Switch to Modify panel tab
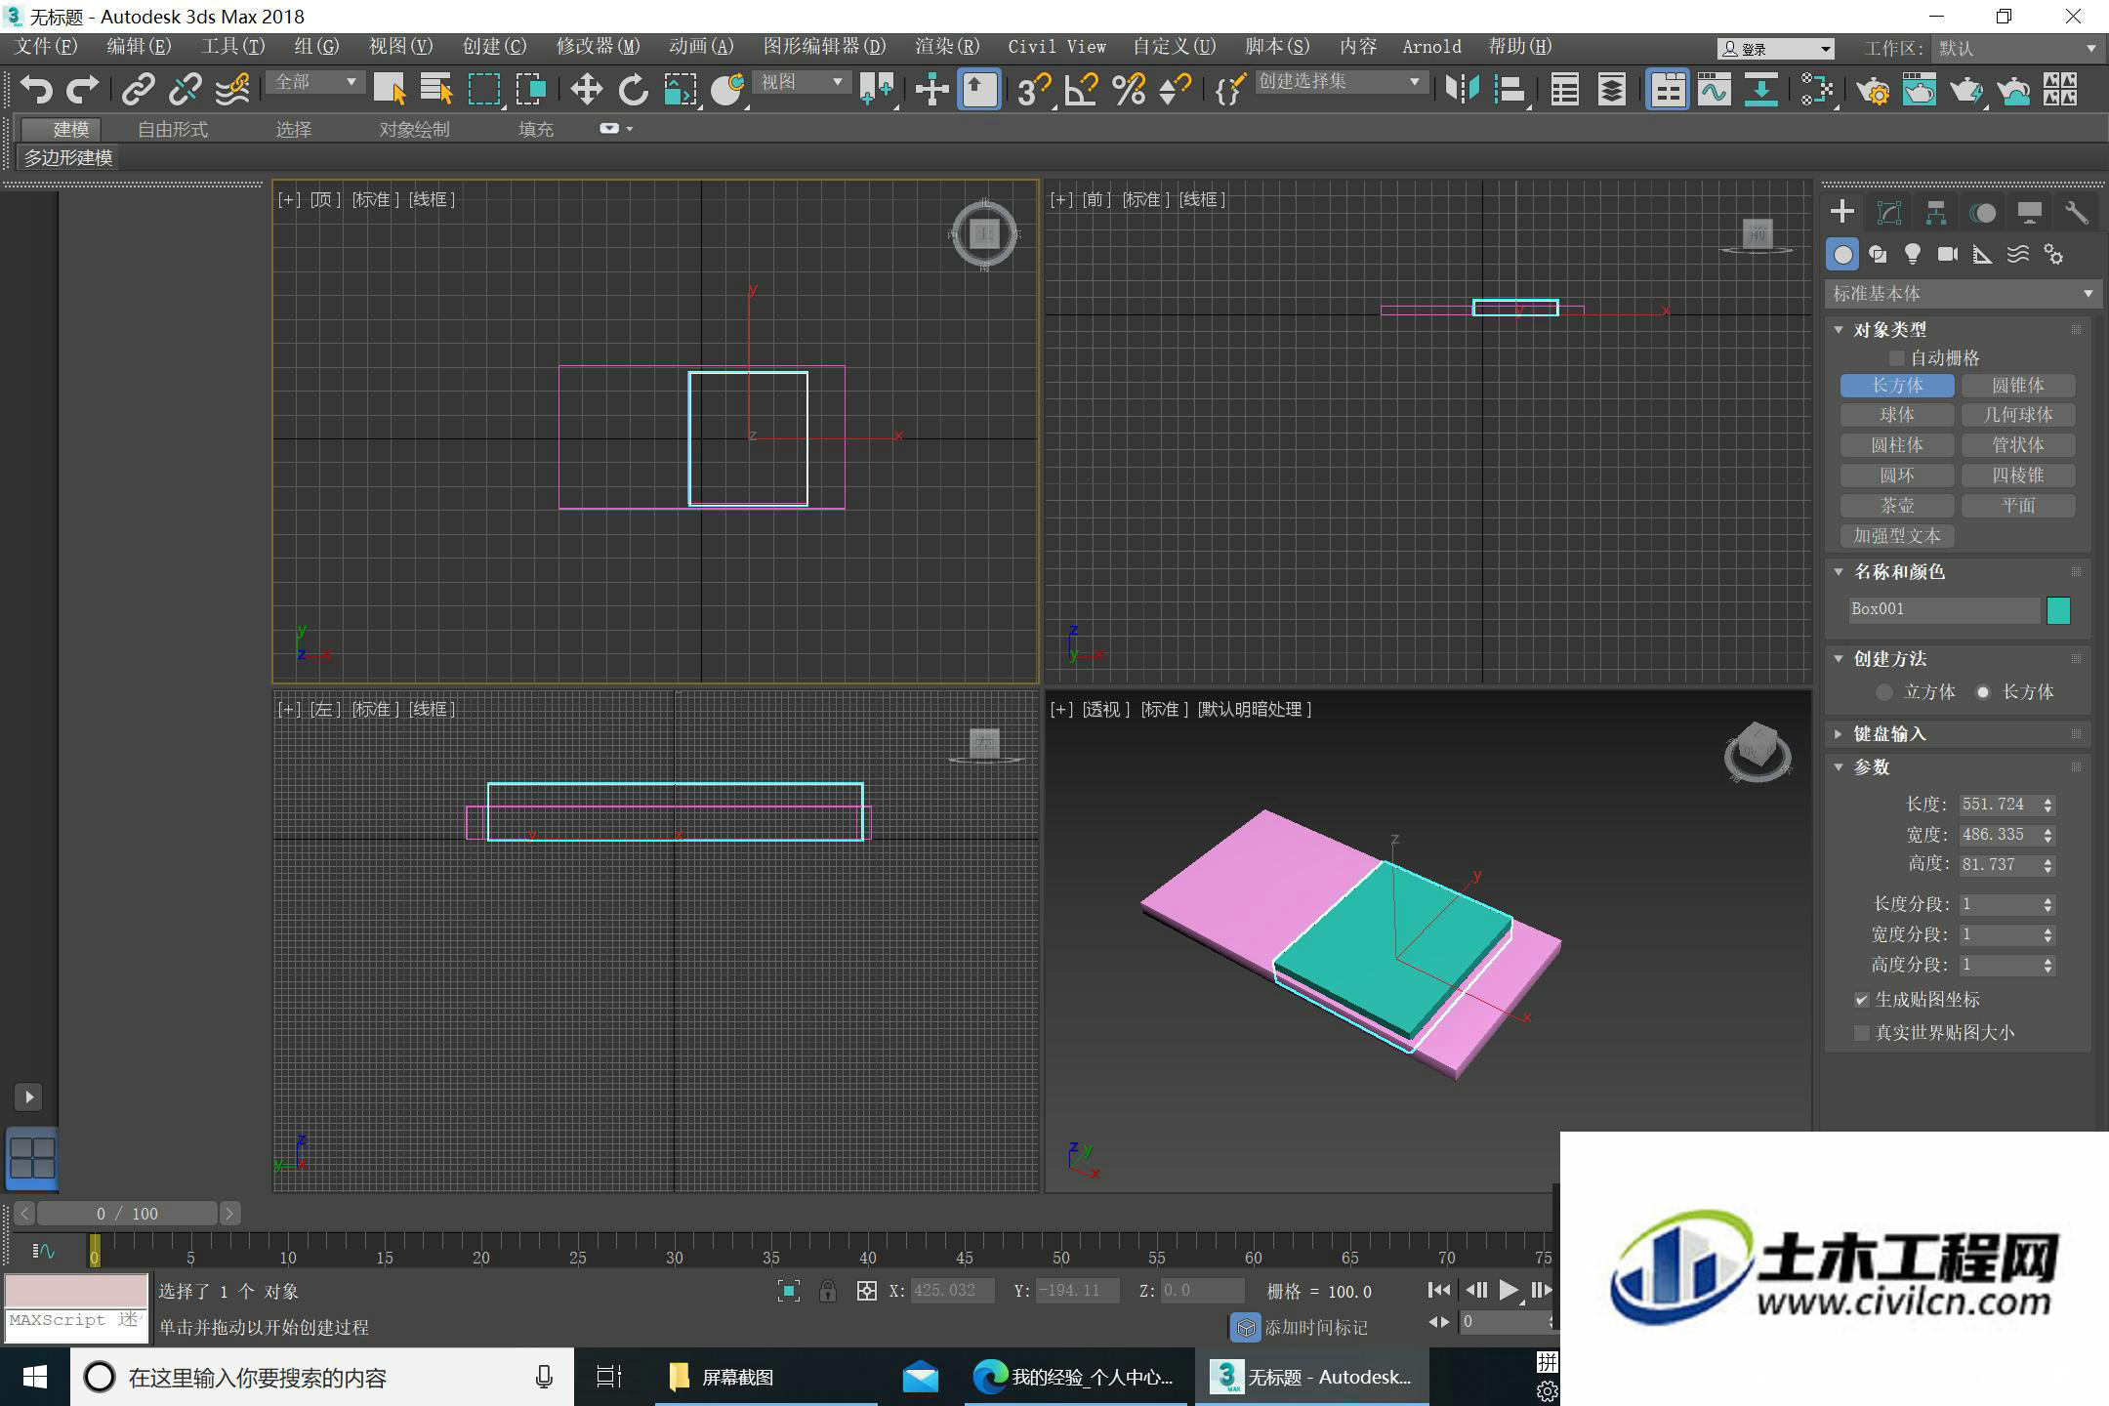2109x1406 pixels. click(x=1888, y=213)
